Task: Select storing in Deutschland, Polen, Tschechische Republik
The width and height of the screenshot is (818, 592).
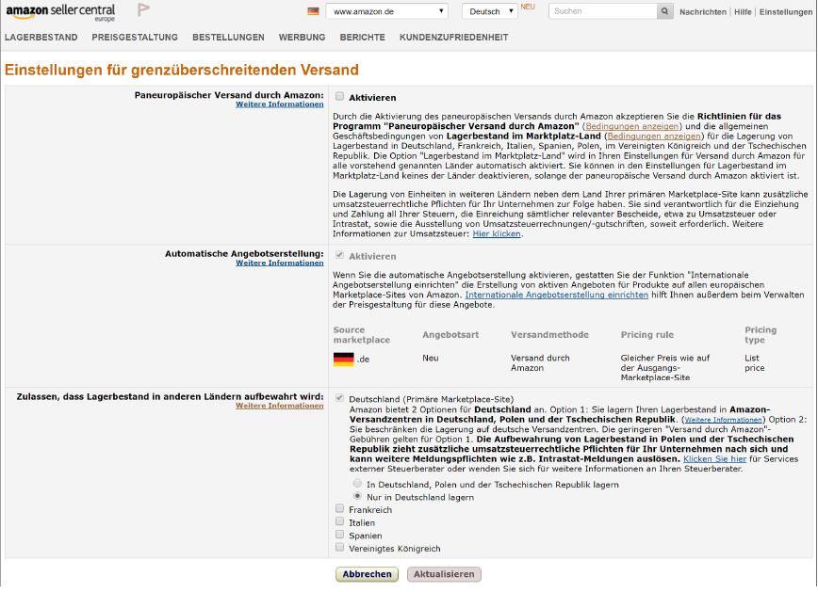Action: (357, 484)
